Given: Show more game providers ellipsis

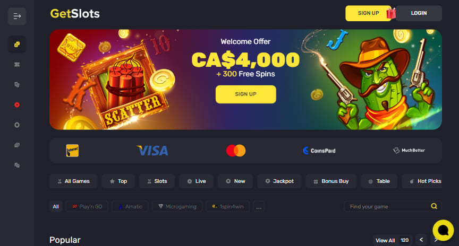Looking at the screenshot, I should 259,207.
